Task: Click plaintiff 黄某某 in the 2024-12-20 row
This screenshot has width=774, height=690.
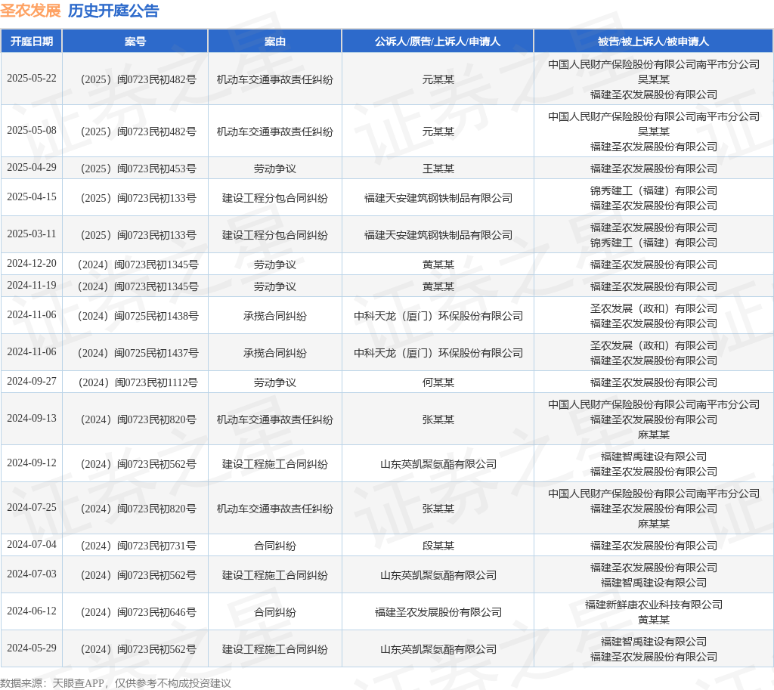Action: pyautogui.click(x=438, y=265)
